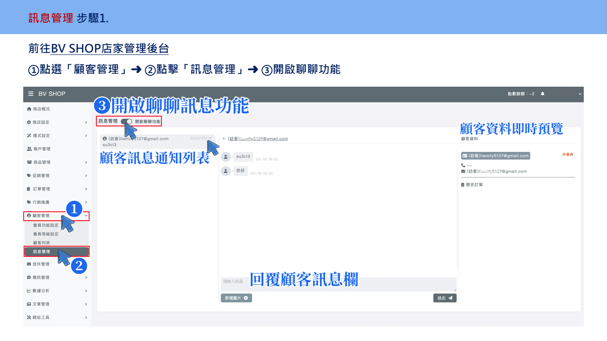This screenshot has height=341, width=607.
Task: Click the avatar beside the 你好 message
Action: click(226, 171)
